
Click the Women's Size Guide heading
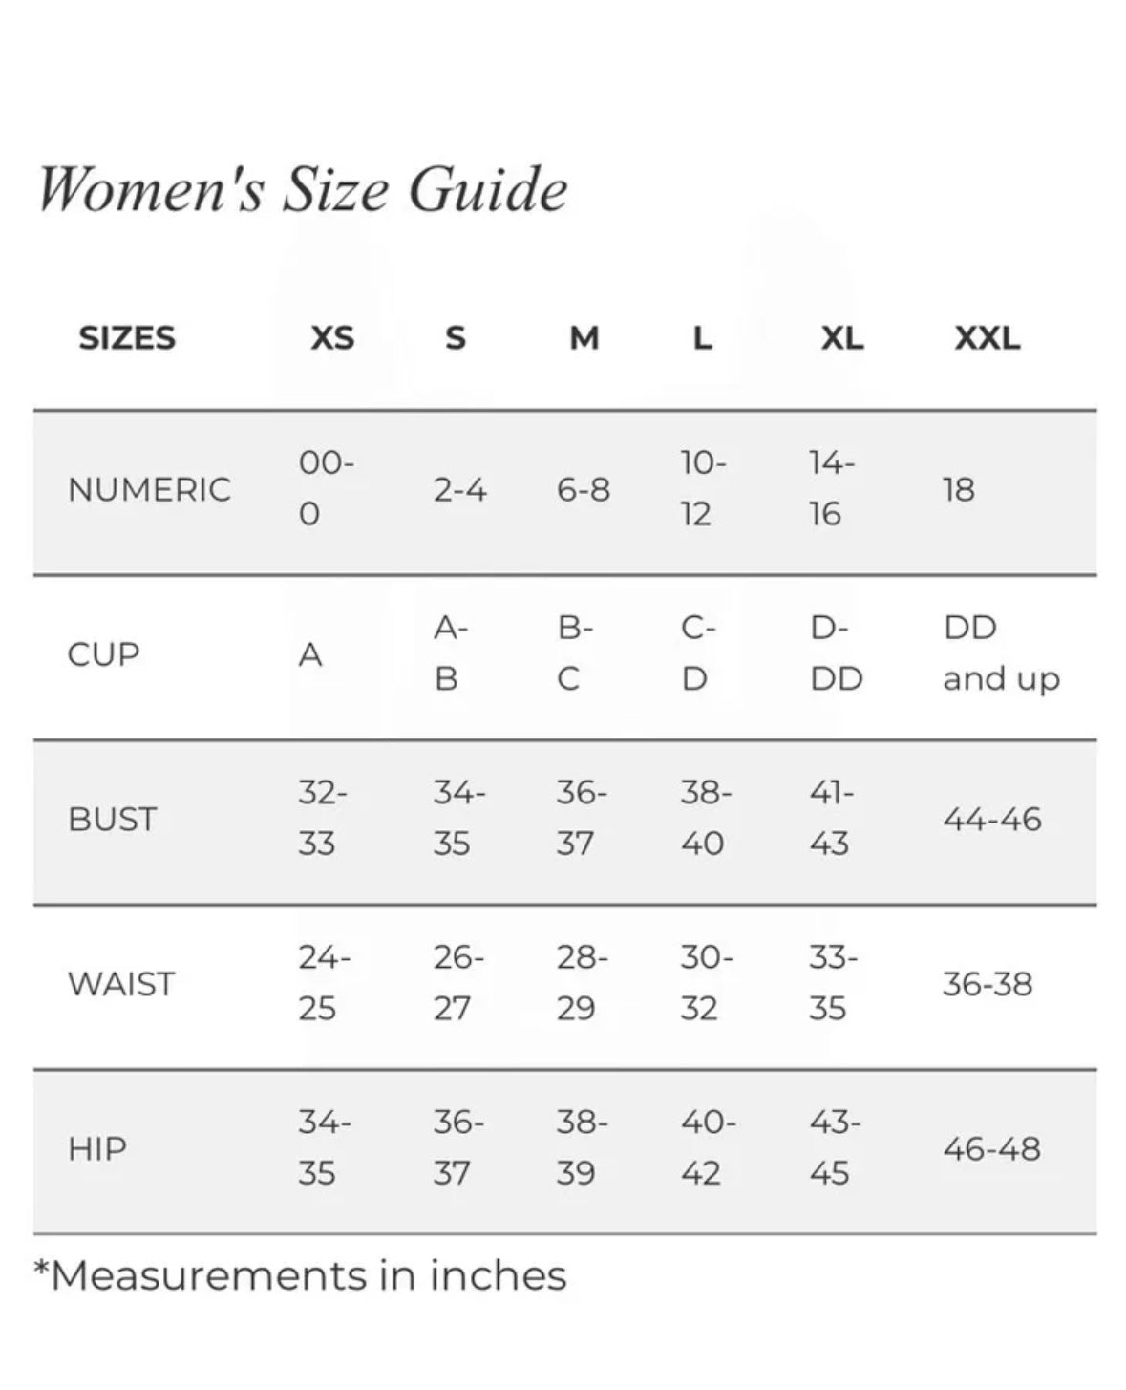tap(302, 188)
